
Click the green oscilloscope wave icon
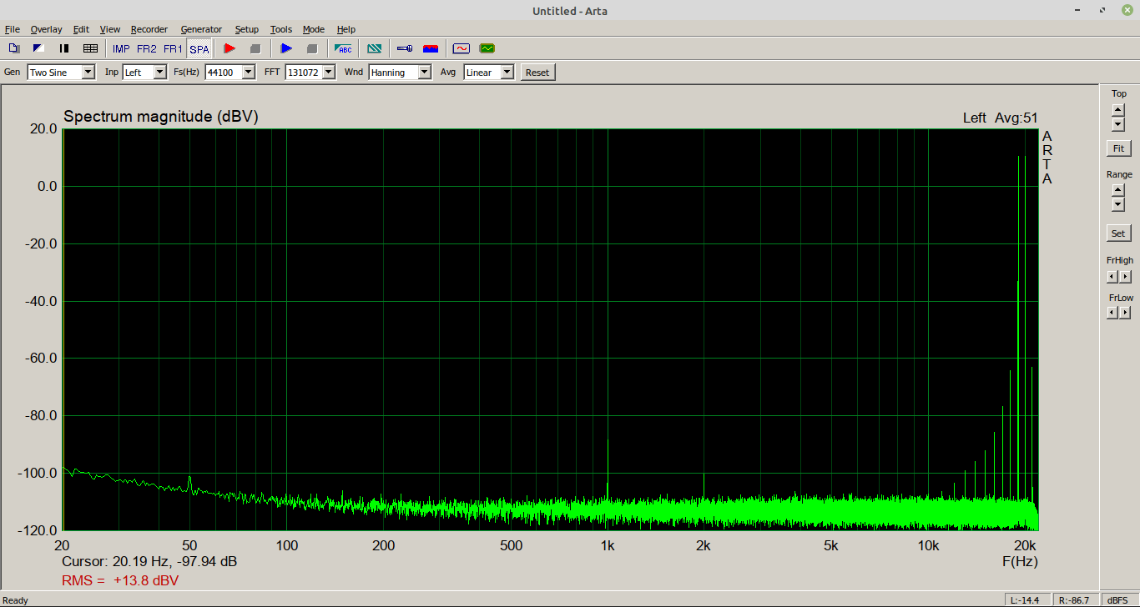pos(487,48)
